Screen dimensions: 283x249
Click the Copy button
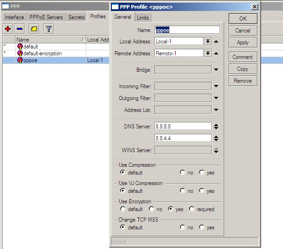tap(243, 69)
